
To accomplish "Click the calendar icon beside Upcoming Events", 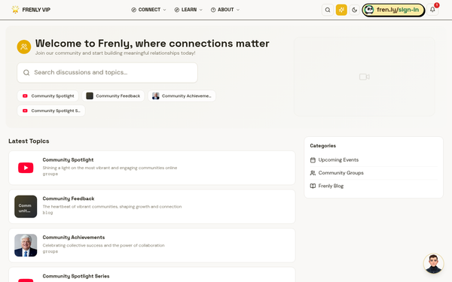I will (x=313, y=160).
